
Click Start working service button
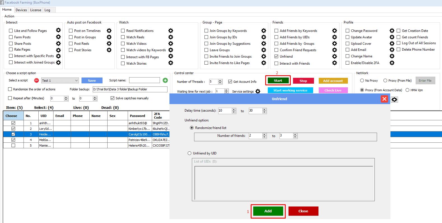pyautogui.click(x=290, y=90)
